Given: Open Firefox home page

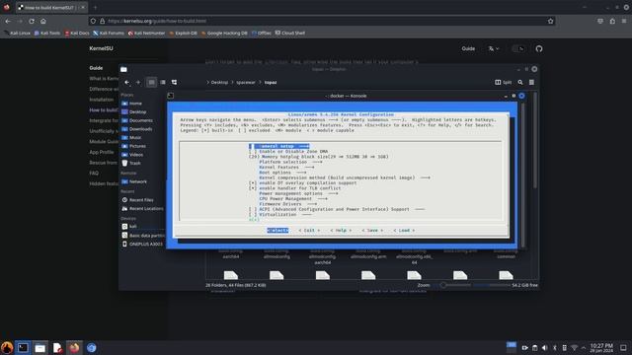Looking at the screenshot, I should pyautogui.click(x=43, y=21).
